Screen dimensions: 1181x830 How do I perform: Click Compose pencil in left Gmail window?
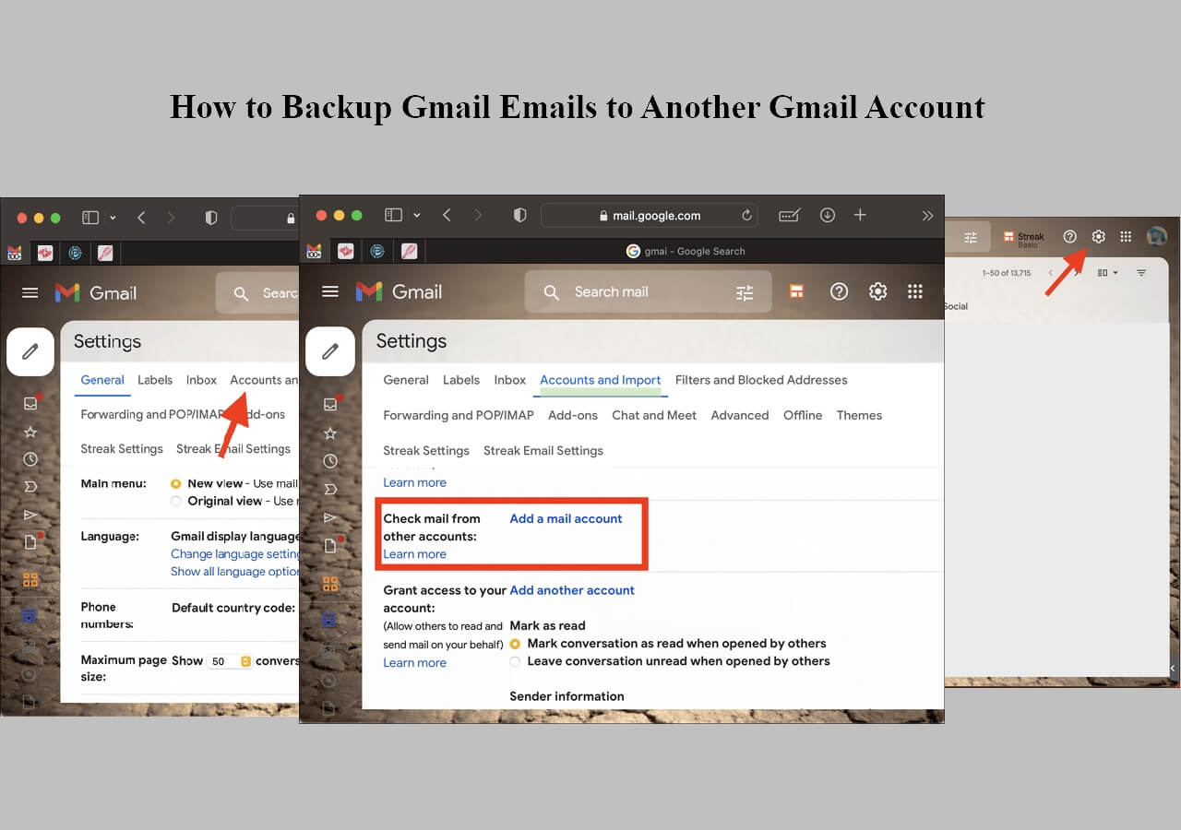pyautogui.click(x=30, y=351)
